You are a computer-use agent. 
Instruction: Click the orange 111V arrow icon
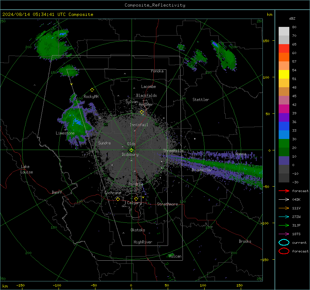[284, 208]
